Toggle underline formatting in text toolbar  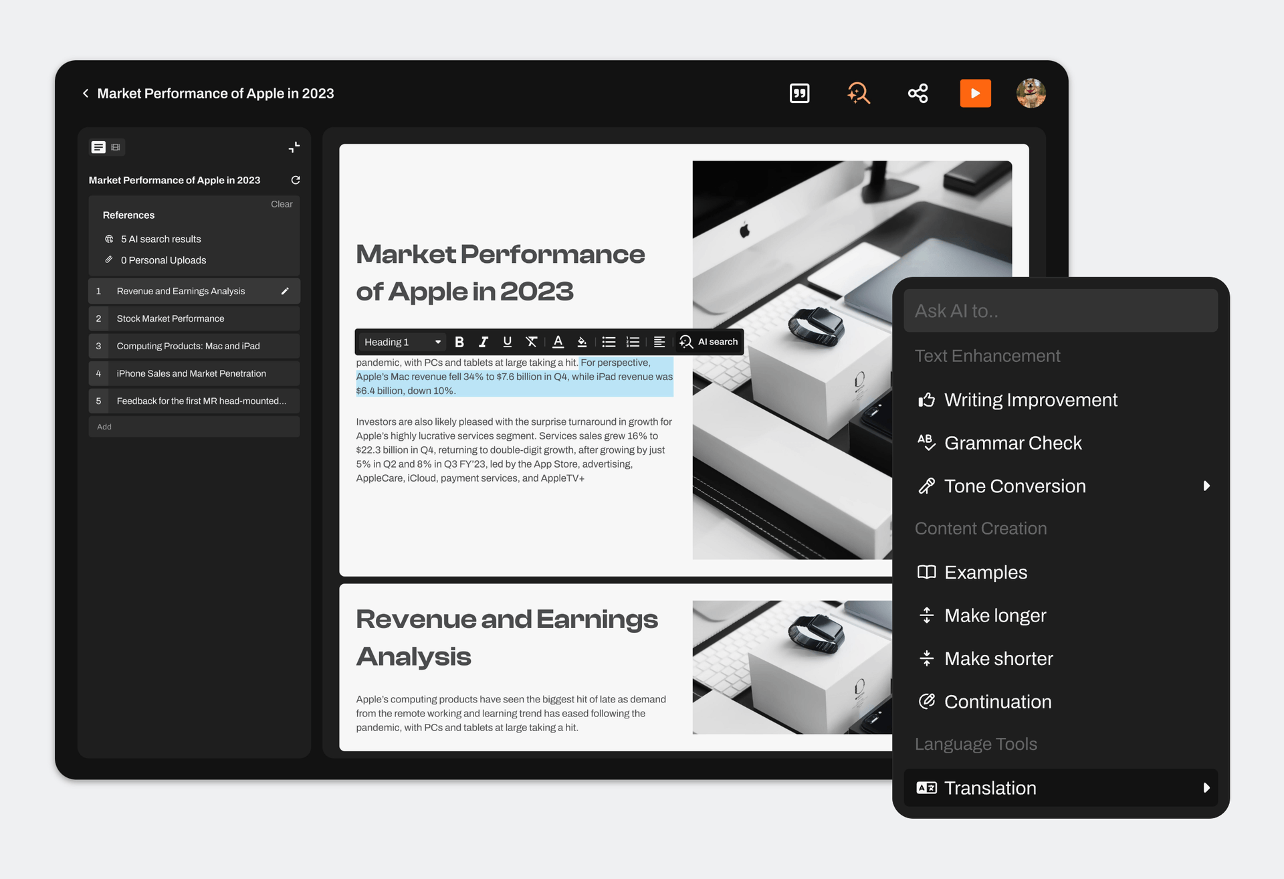[x=507, y=342]
